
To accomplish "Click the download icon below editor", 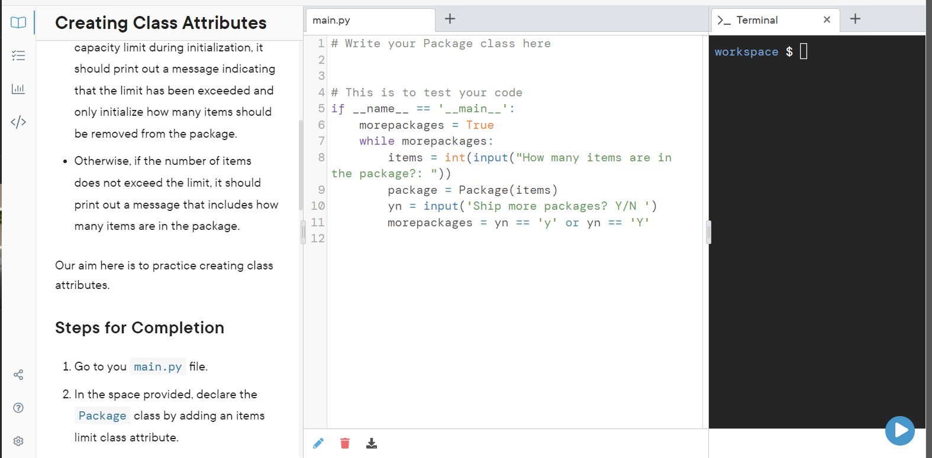I will tap(372, 443).
